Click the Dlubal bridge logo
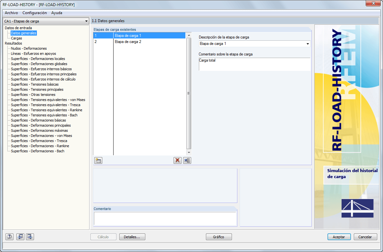383x252 pixels. (x=357, y=208)
